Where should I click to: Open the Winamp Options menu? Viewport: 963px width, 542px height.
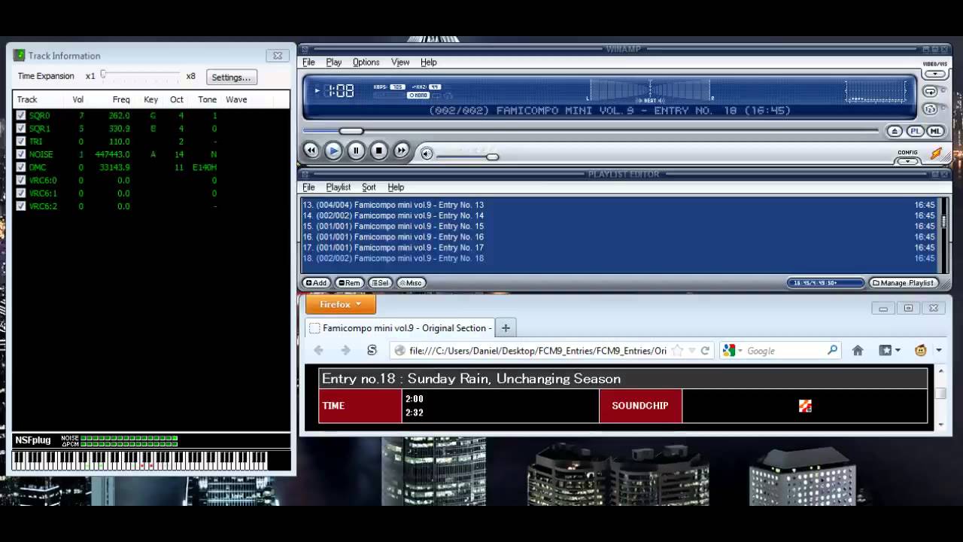pyautogui.click(x=366, y=62)
